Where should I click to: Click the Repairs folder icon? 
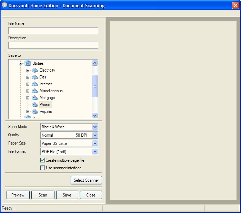coord(34,111)
